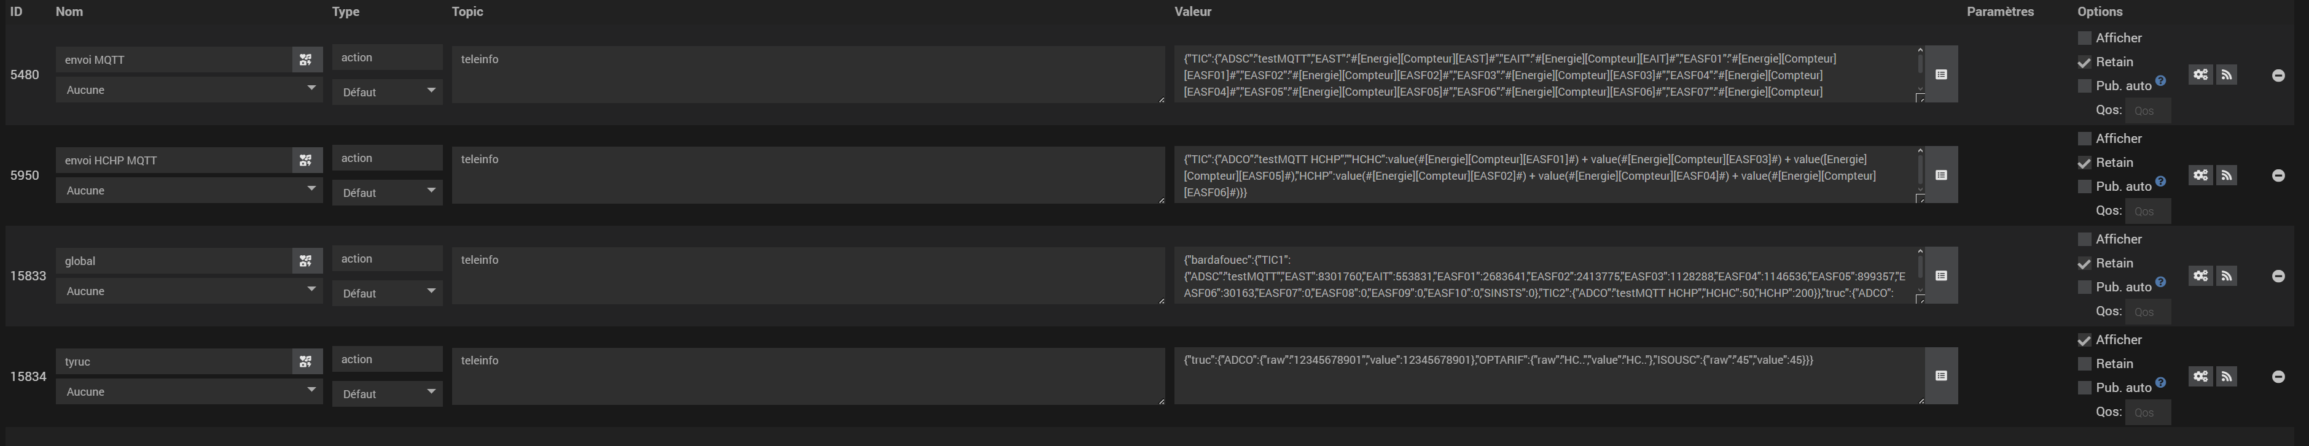Delete the tyruc command row
This screenshot has height=446, width=2309.
coord(2278,377)
